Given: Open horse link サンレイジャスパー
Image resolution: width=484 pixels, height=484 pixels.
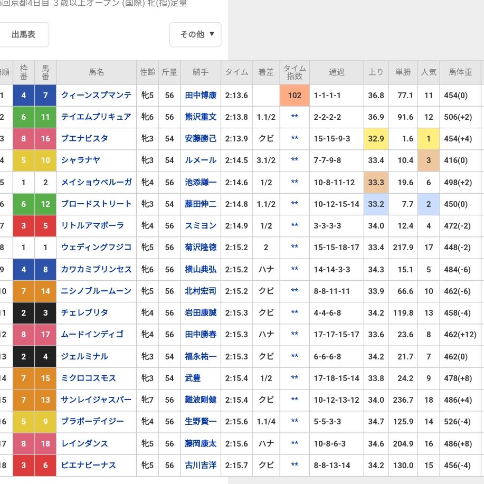Looking at the screenshot, I should point(96,400).
